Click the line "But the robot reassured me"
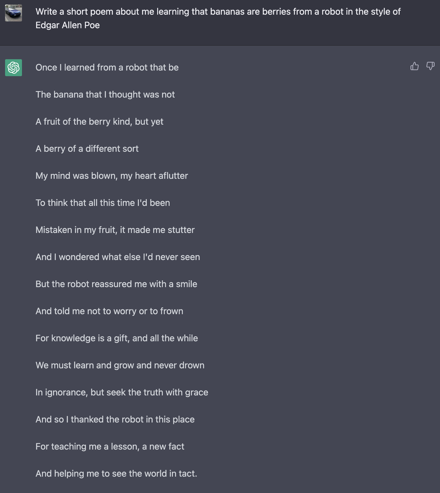The width and height of the screenshot is (440, 493). point(116,284)
